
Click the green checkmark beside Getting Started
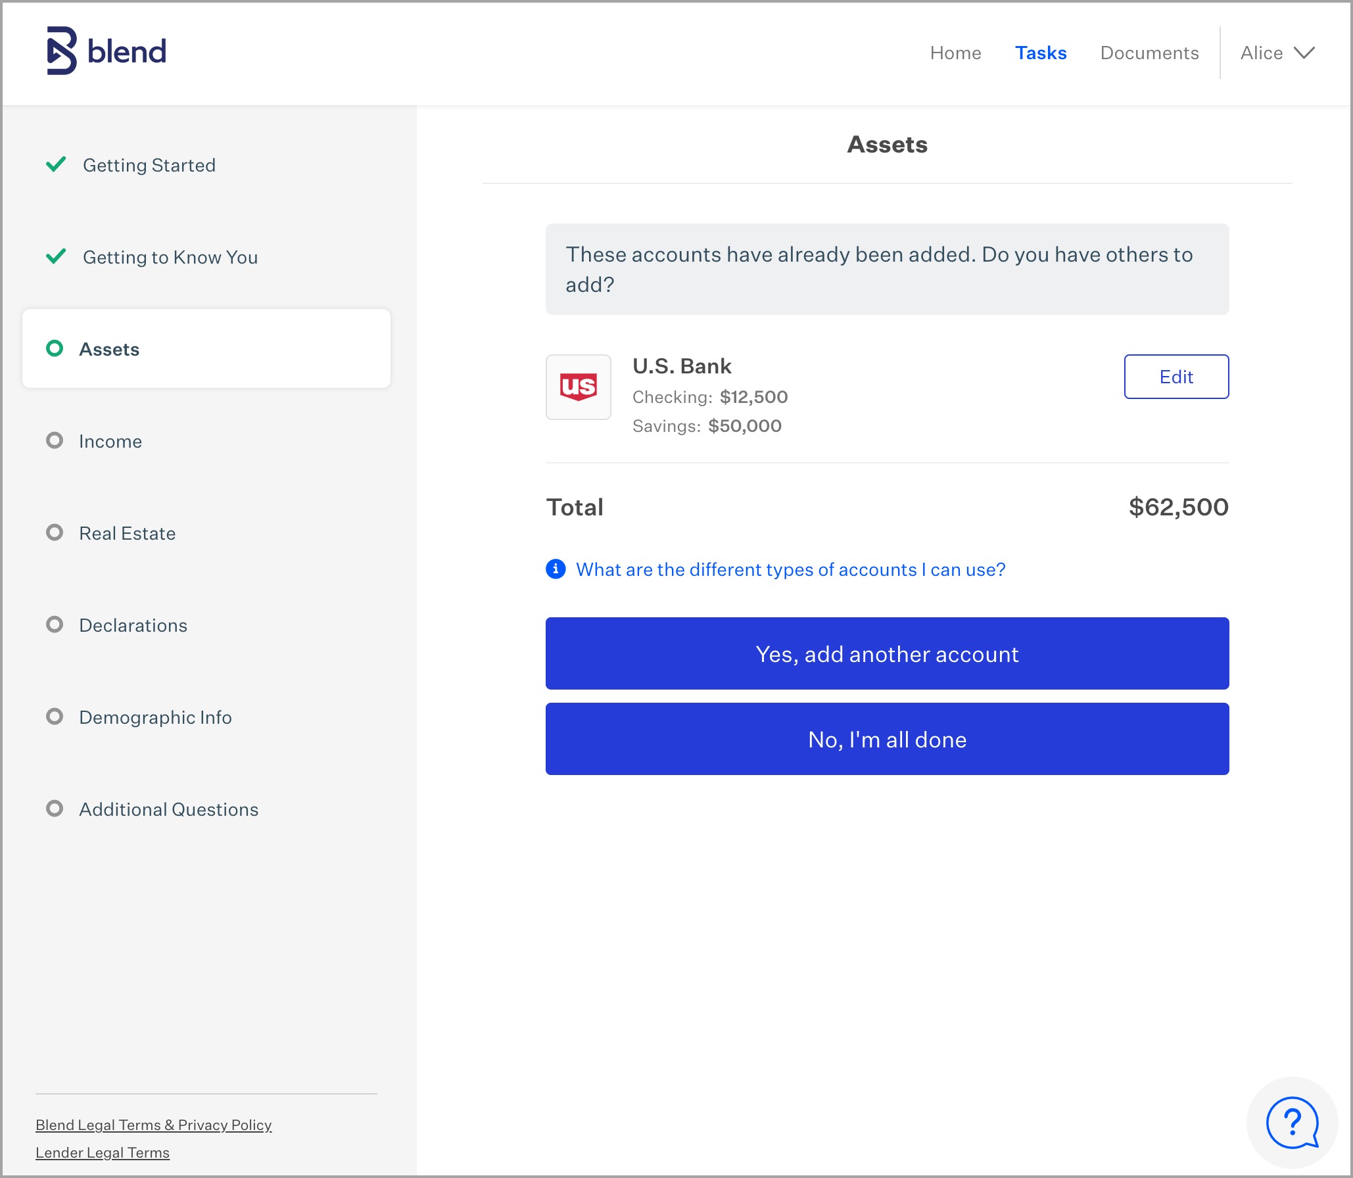pyautogui.click(x=56, y=164)
